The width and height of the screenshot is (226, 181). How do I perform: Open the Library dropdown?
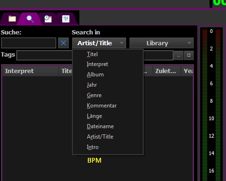click(x=162, y=43)
